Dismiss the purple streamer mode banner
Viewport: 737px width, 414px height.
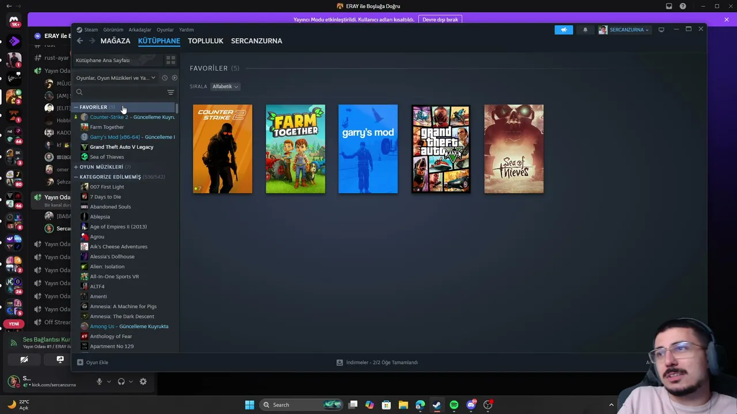[727, 20]
